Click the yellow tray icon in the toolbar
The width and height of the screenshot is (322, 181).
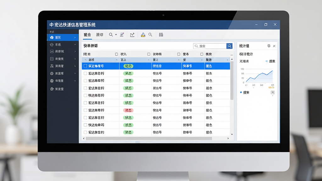(143, 35)
